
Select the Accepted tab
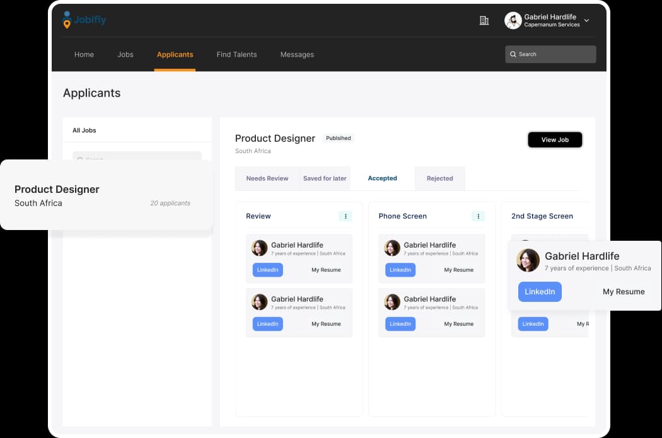383,178
